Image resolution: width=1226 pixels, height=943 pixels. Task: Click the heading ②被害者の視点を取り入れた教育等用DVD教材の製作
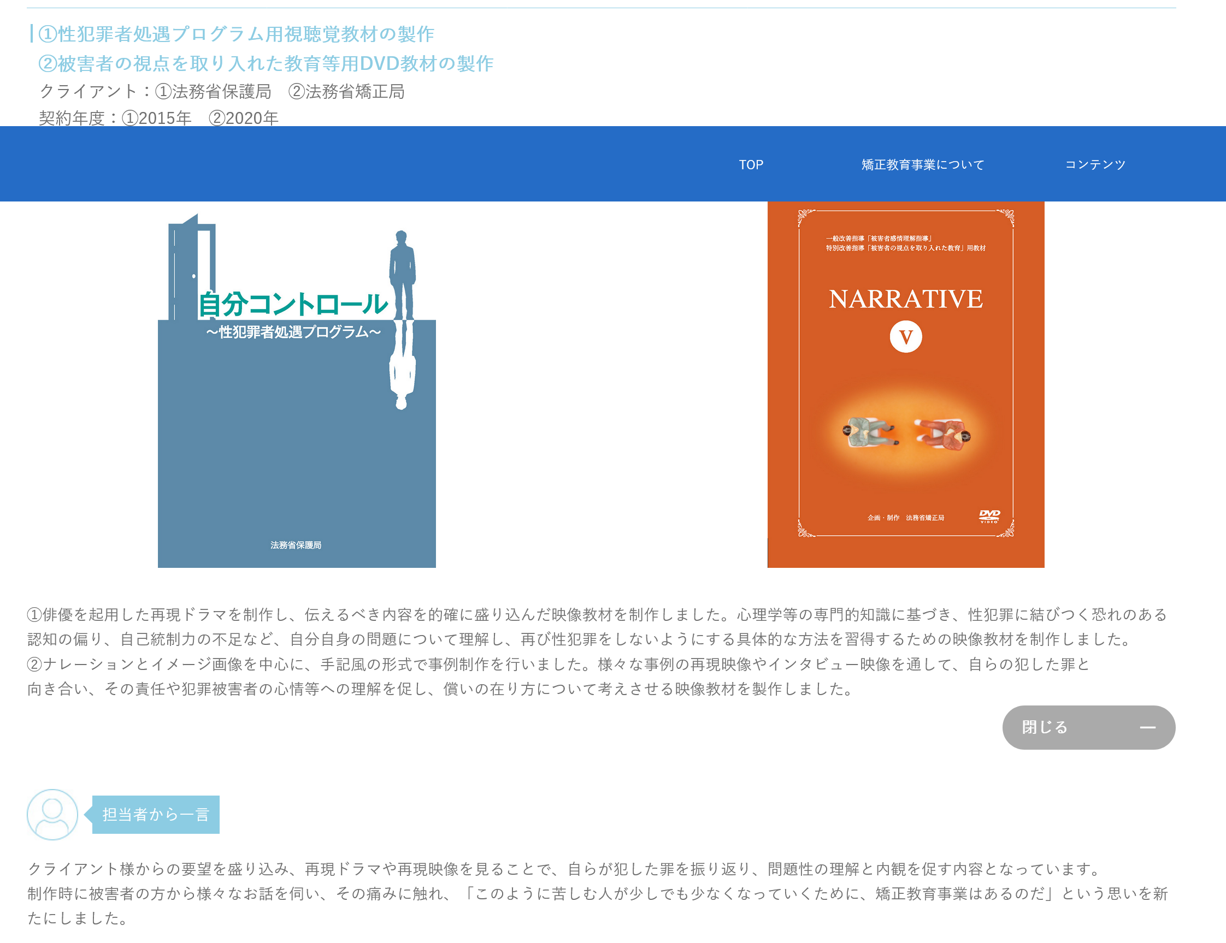(266, 63)
